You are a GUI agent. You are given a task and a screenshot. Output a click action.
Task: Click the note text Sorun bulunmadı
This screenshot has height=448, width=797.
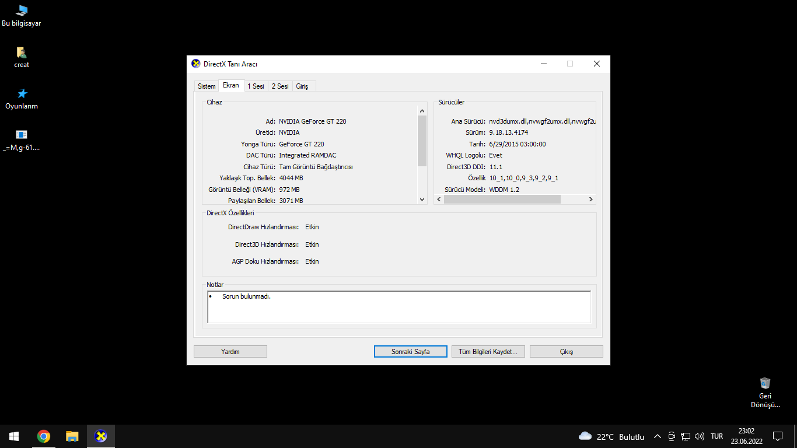tap(246, 296)
